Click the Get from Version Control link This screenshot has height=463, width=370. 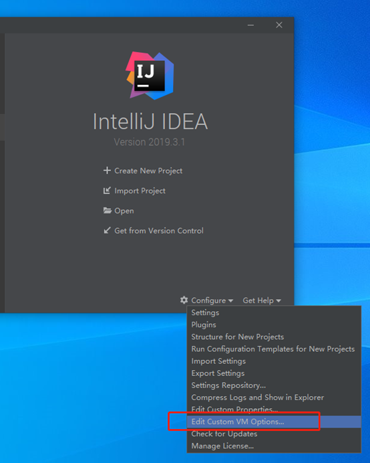pos(158,231)
